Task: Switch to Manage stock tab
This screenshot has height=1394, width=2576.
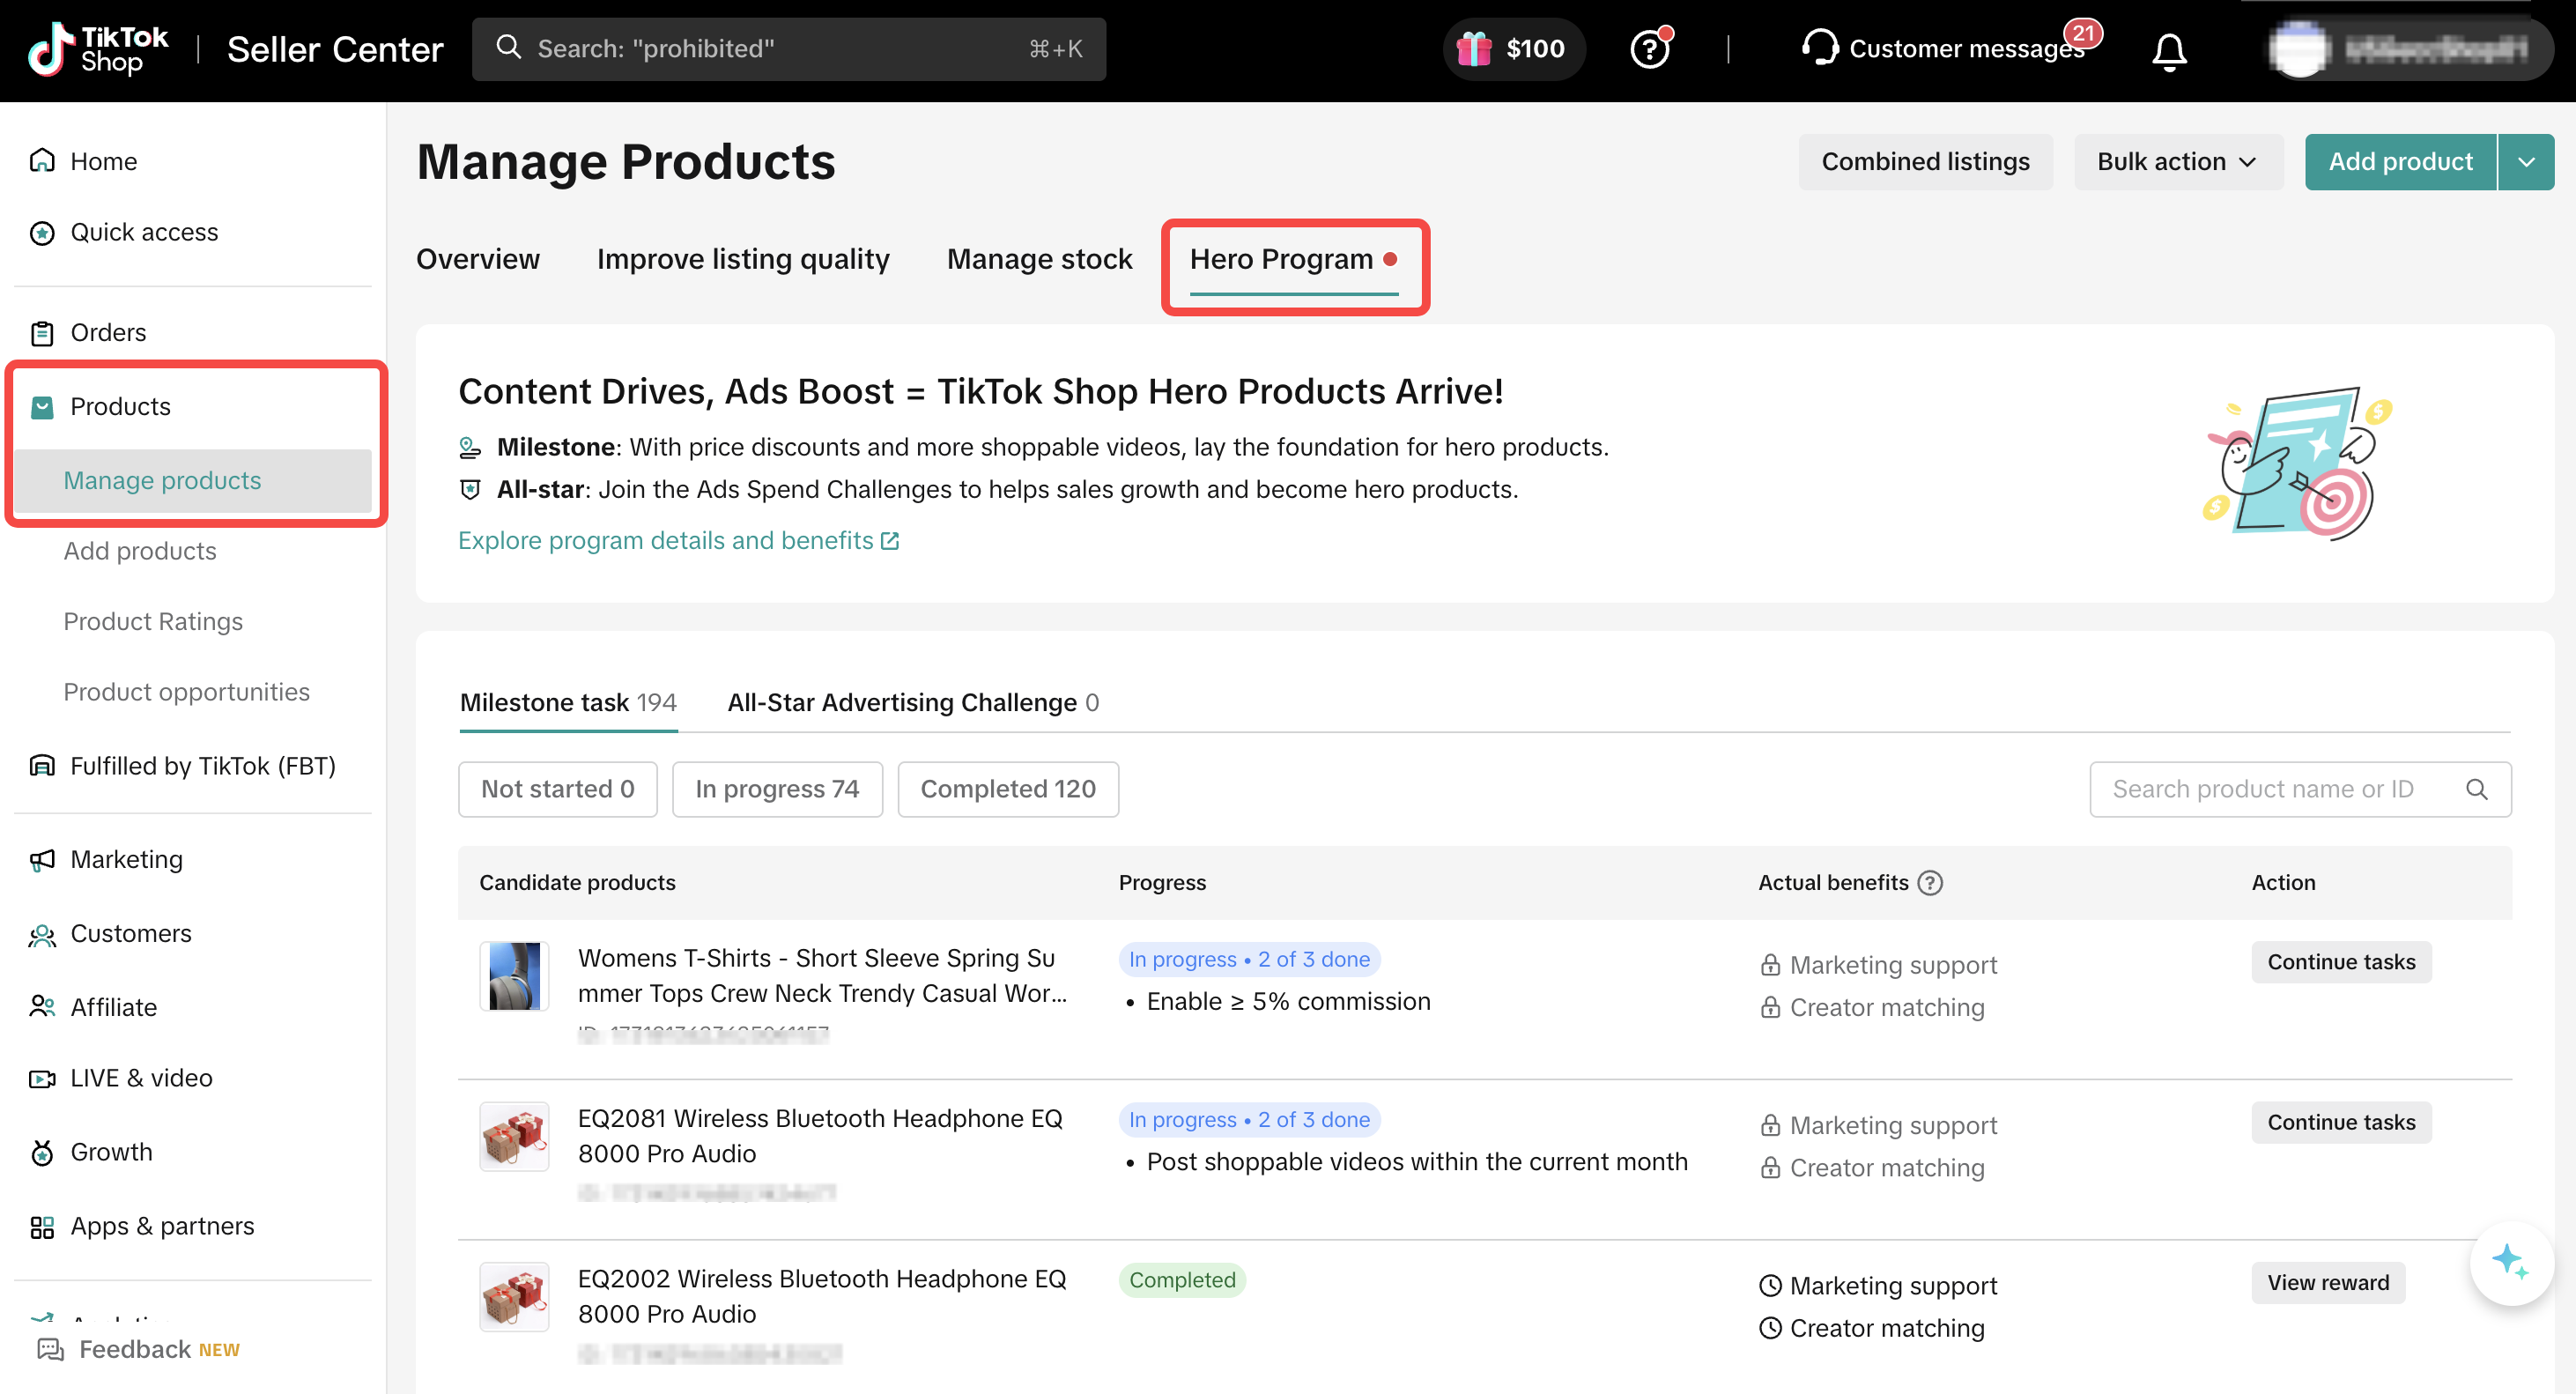Action: pyautogui.click(x=1039, y=259)
